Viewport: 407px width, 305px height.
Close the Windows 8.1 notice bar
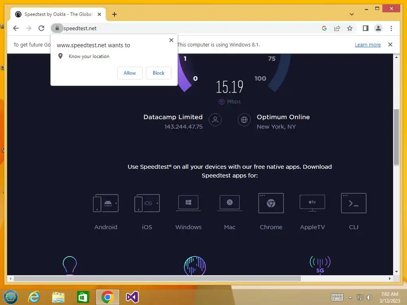[x=390, y=44]
